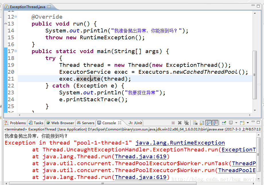The image size is (264, 185).
Task: Switch to the Servers tab
Action: 86,123
